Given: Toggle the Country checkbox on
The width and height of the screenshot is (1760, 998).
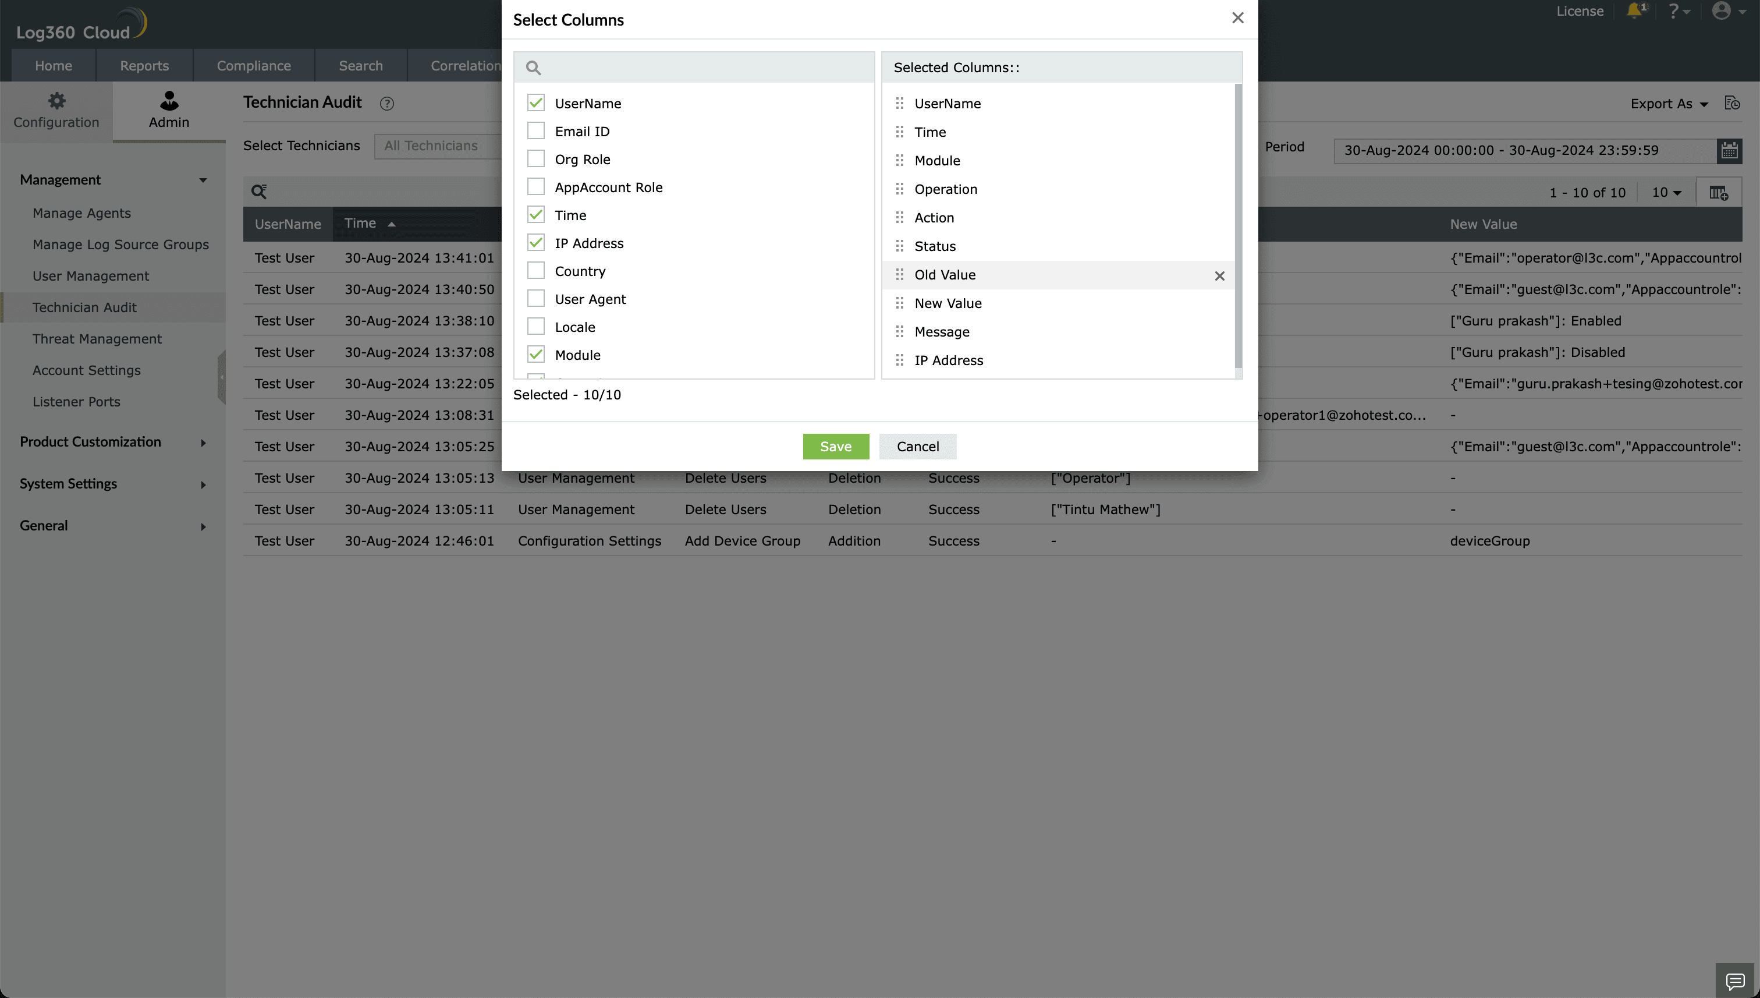Looking at the screenshot, I should [535, 271].
